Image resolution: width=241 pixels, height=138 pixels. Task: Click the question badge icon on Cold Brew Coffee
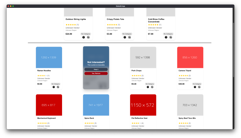[166, 37]
